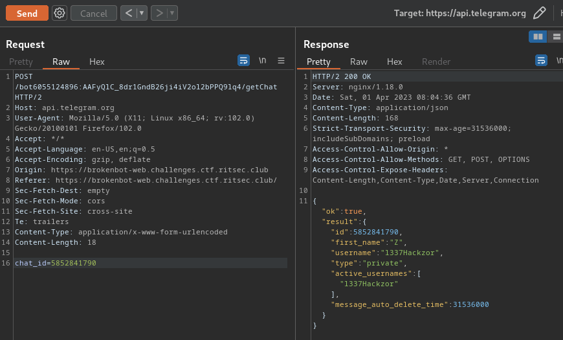Select Response Render tab
The image size is (563, 340).
point(436,62)
